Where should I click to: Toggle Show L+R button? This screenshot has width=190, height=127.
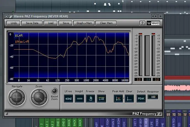click(101, 99)
